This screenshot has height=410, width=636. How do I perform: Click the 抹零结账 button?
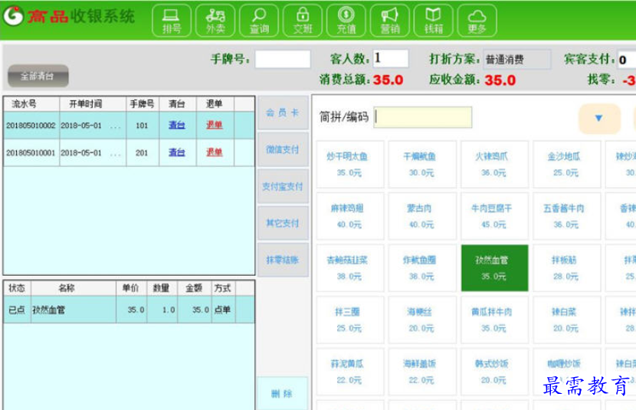283,260
